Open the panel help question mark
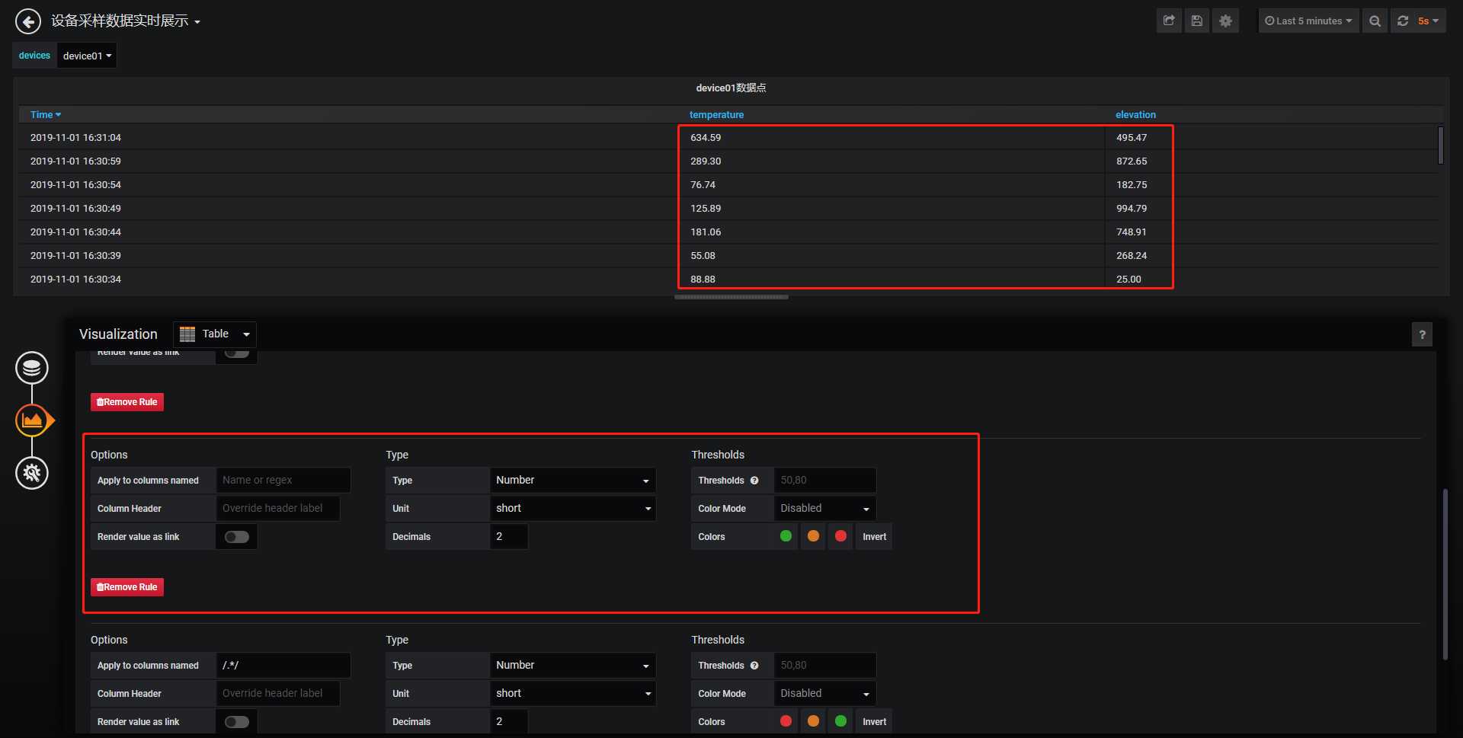Screen dimensions: 1463x738 point(1422,334)
